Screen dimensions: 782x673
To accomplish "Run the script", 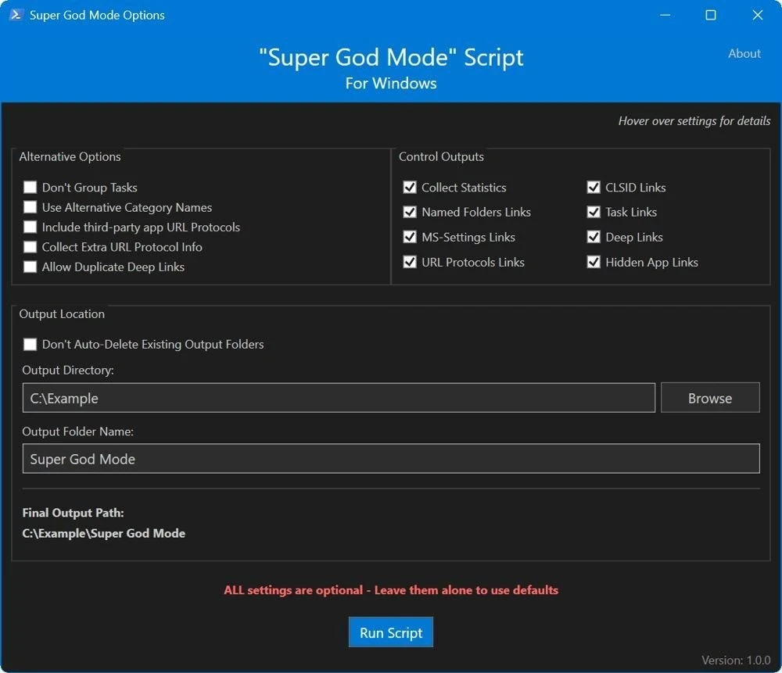I will coord(390,632).
